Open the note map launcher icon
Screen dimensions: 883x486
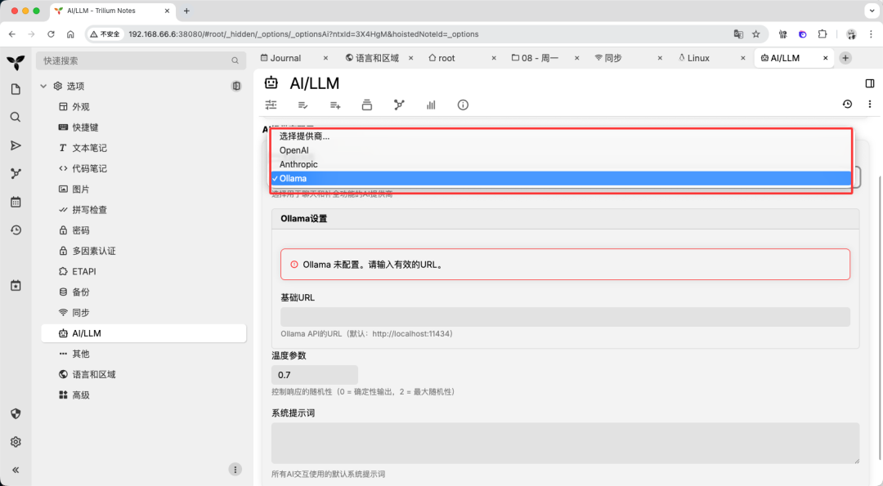(16, 173)
